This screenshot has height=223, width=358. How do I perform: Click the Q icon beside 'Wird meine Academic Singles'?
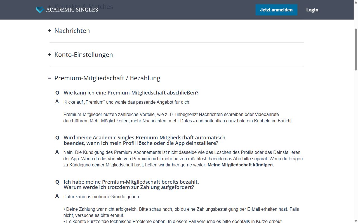57,138
